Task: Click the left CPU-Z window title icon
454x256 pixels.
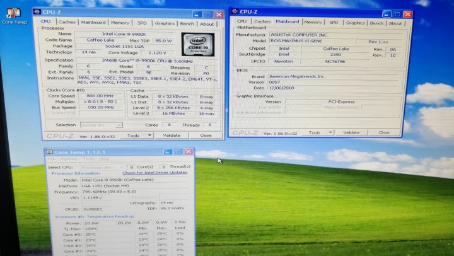Action: click(37, 12)
